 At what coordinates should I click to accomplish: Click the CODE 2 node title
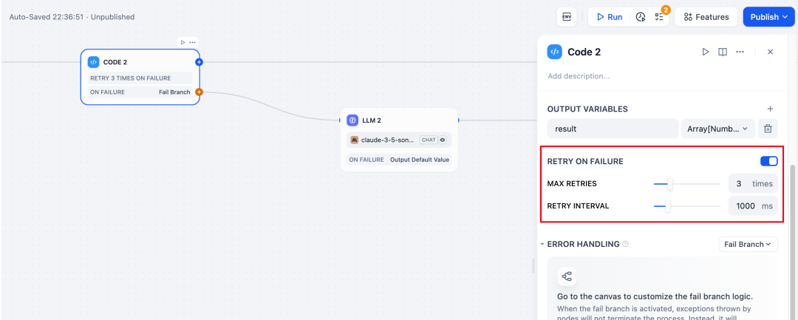(115, 62)
